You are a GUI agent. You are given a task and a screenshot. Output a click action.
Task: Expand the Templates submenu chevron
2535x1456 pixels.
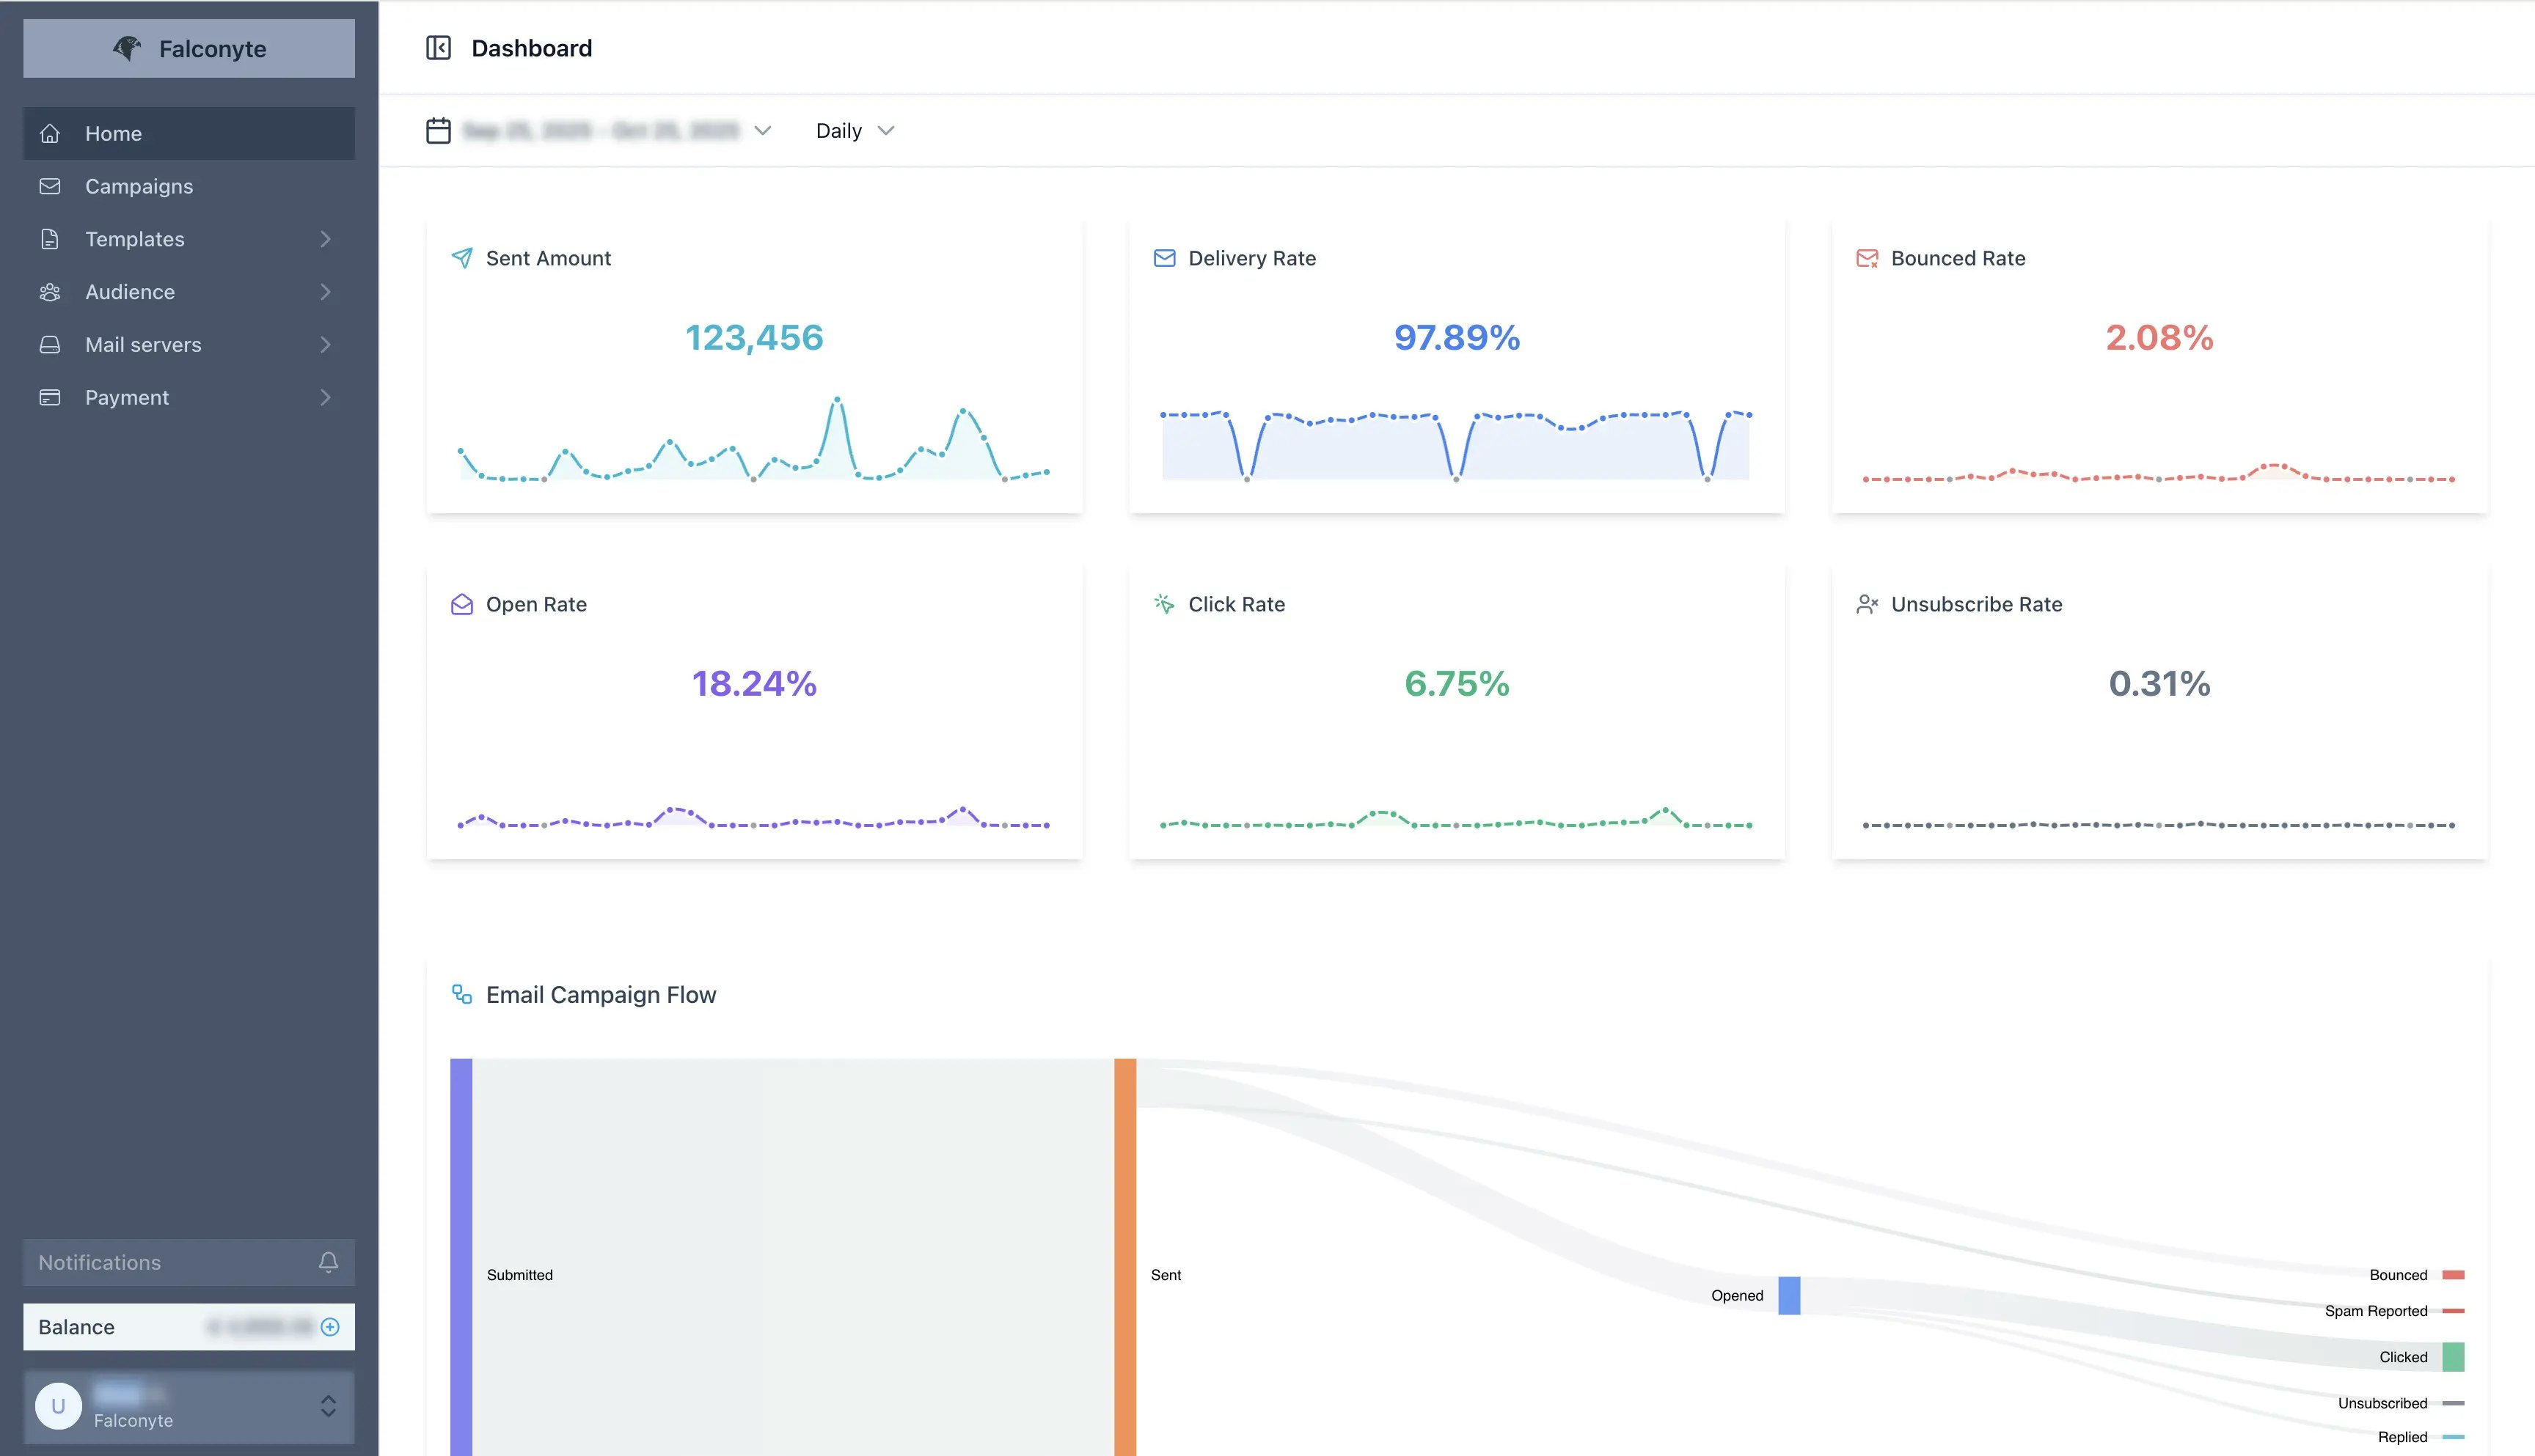(x=325, y=239)
